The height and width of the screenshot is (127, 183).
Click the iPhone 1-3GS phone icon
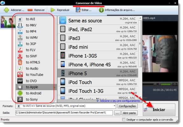[x=63, y=56]
